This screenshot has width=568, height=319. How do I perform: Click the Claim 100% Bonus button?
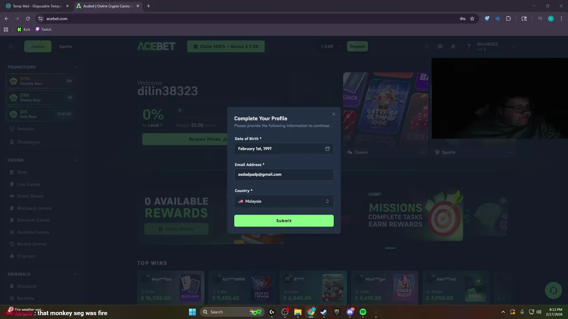point(226,47)
